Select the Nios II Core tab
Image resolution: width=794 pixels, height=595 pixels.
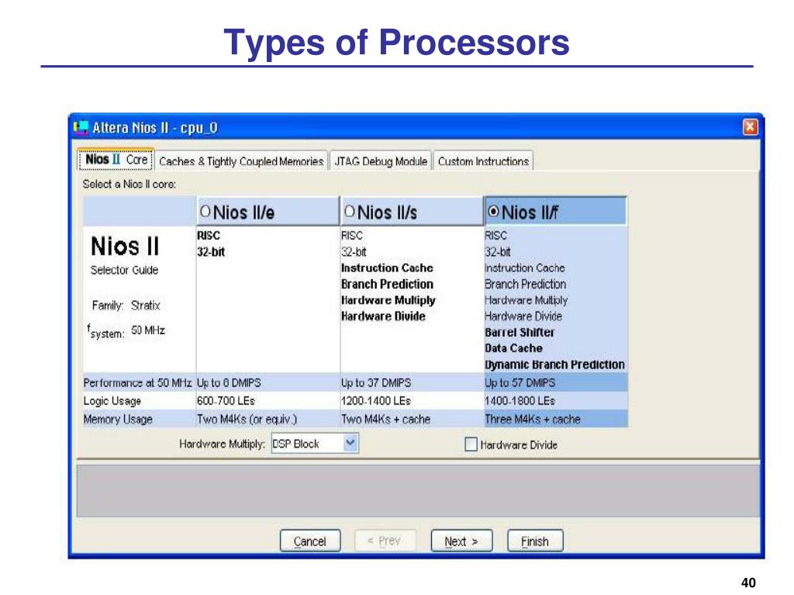pos(116,160)
